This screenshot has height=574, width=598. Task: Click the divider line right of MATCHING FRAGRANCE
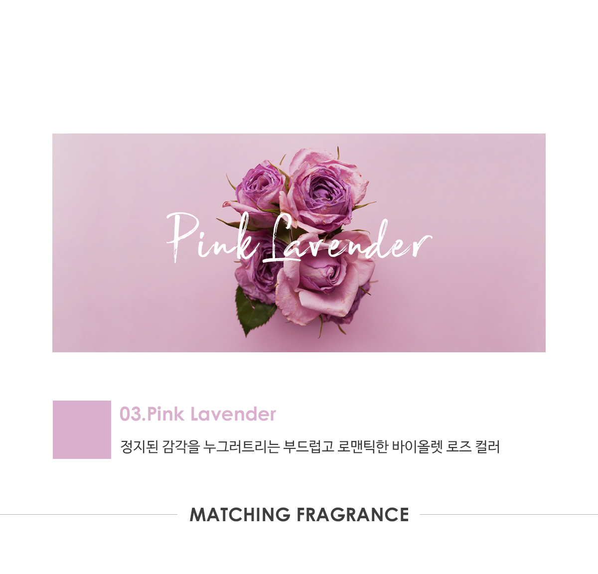click(x=509, y=515)
